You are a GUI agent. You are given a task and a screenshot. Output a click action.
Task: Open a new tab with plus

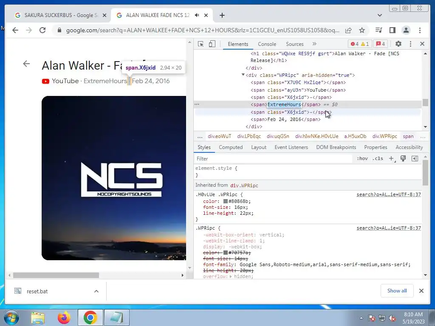(222, 15)
